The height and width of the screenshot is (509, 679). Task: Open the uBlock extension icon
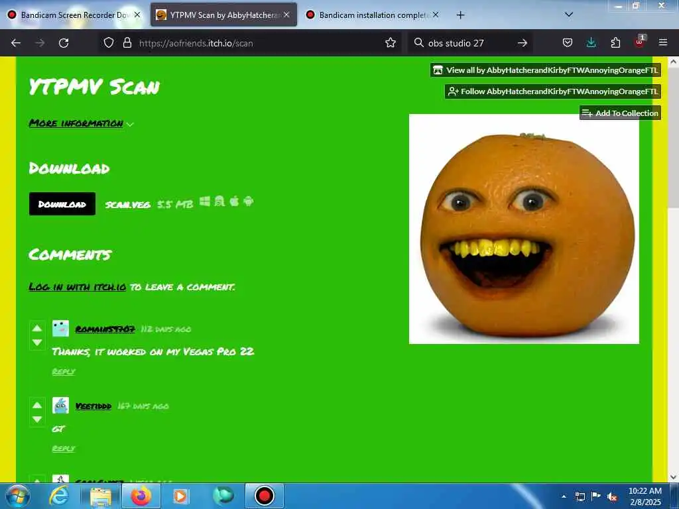pos(639,42)
